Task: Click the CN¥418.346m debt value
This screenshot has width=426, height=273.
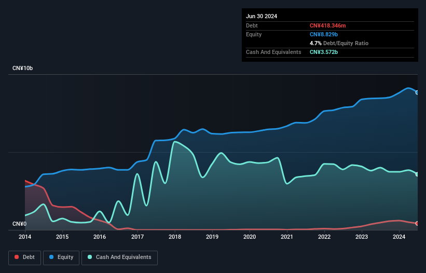Action: [327, 25]
